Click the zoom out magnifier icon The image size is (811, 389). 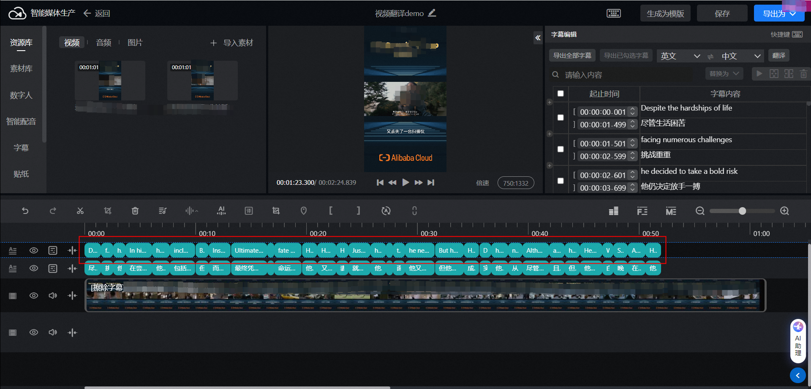pos(700,211)
